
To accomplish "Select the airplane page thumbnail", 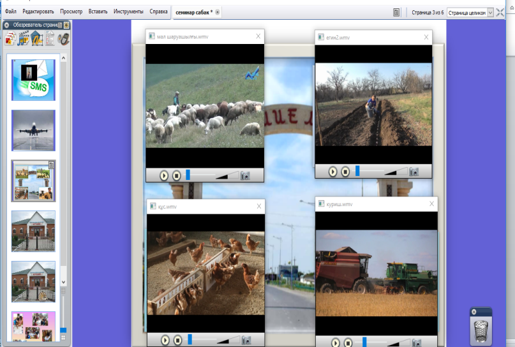I will tap(33, 130).
